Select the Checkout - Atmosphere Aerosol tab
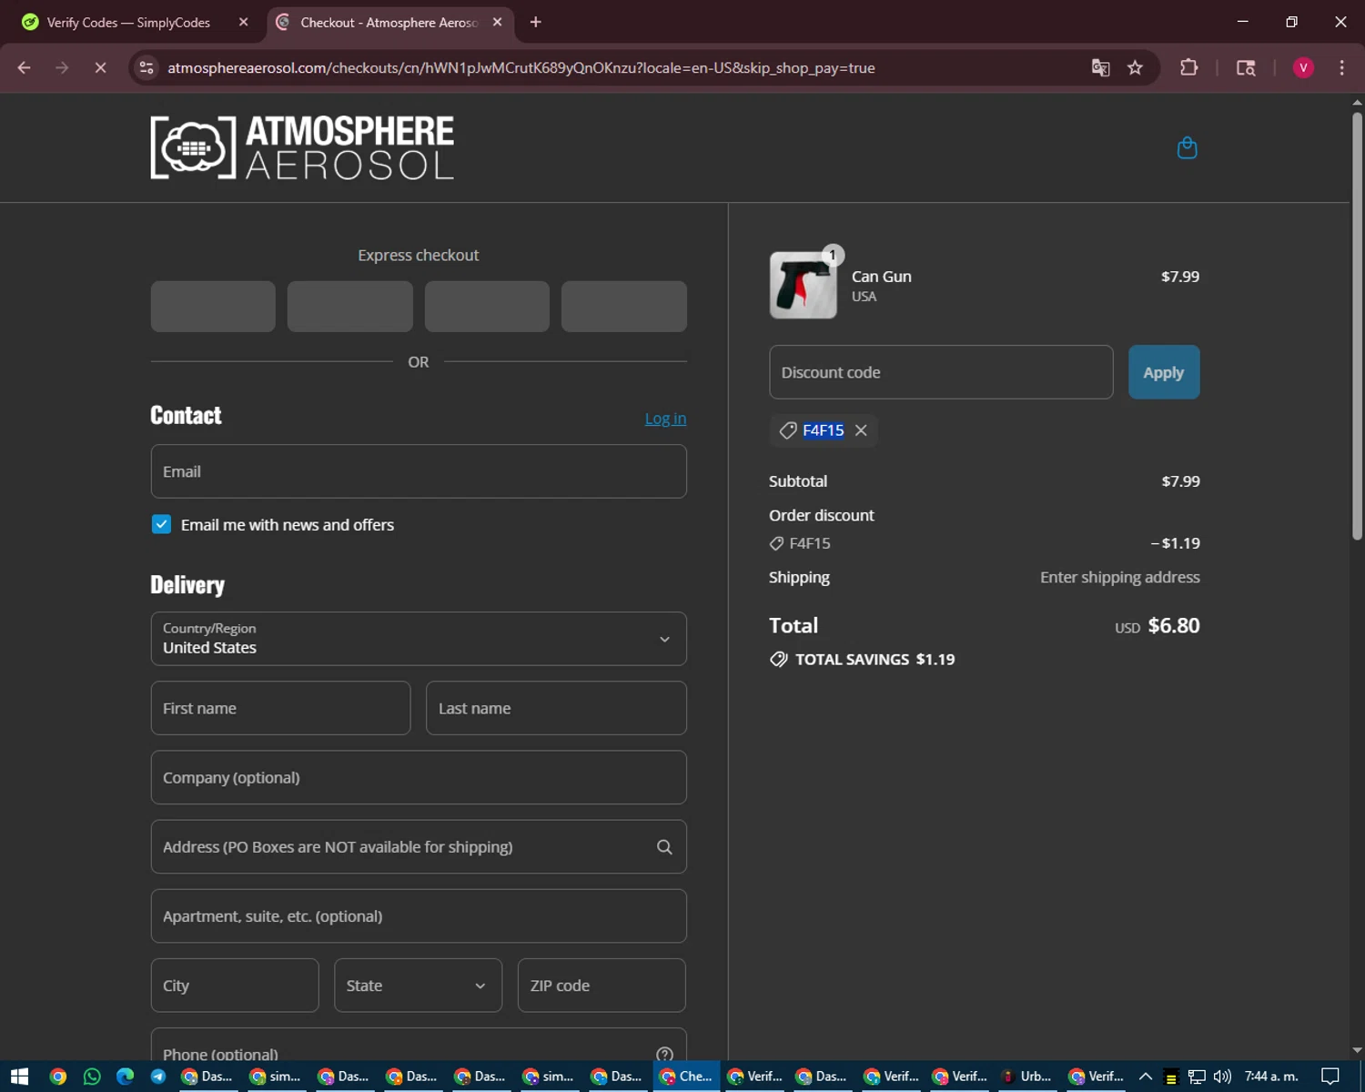The width and height of the screenshot is (1365, 1092). click(x=390, y=22)
